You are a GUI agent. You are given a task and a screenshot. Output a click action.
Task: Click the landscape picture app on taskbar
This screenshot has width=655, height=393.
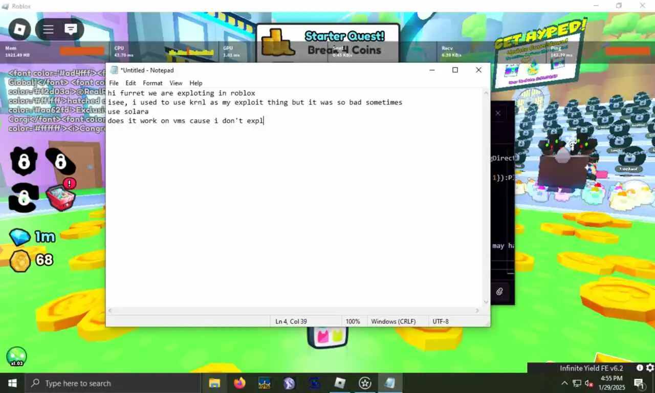(265, 383)
